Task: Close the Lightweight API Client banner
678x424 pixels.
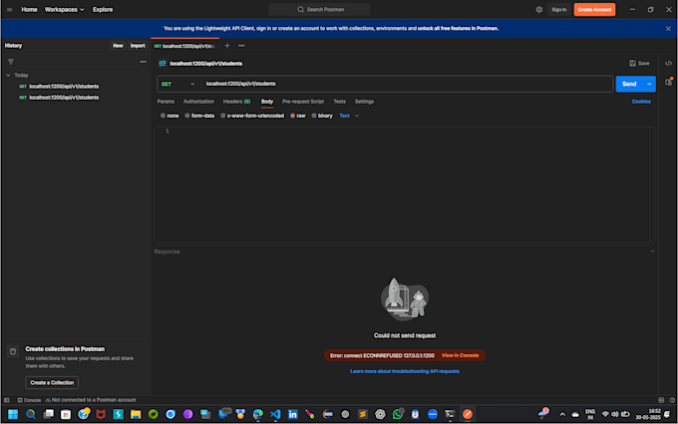Action: tap(668, 29)
